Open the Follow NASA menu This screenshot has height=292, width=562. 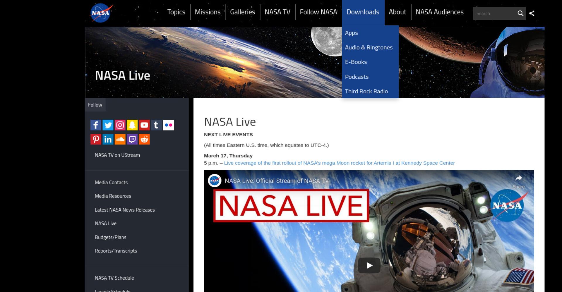318,12
